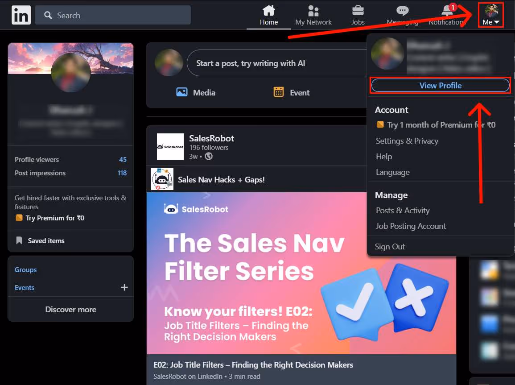515x385 pixels.
Task: Click the My Network icon
Action: coord(313,11)
